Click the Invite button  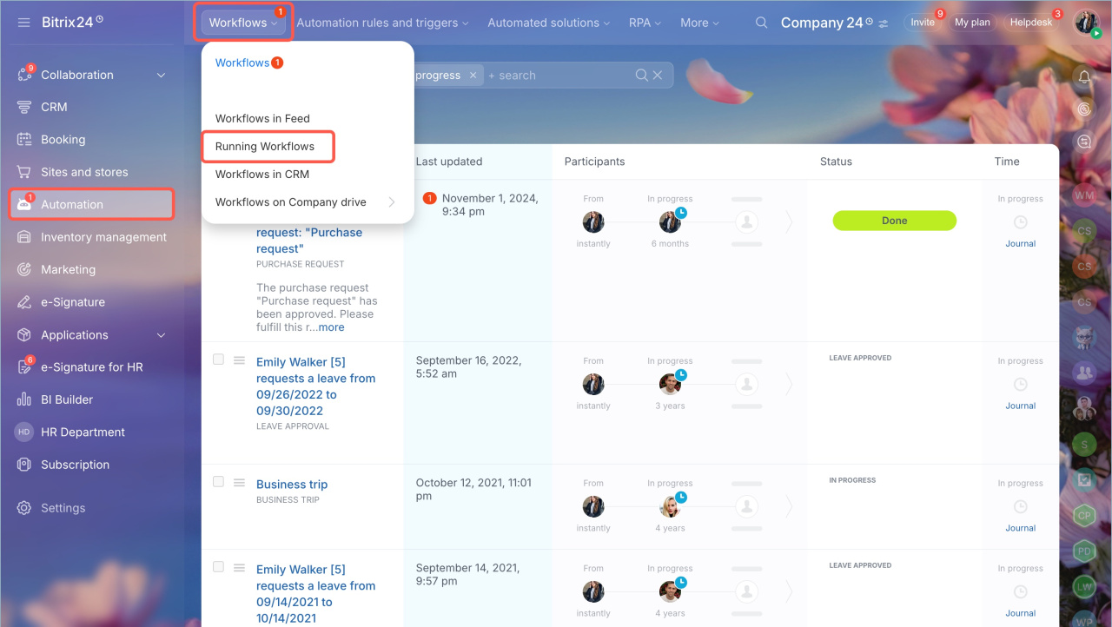[923, 23]
